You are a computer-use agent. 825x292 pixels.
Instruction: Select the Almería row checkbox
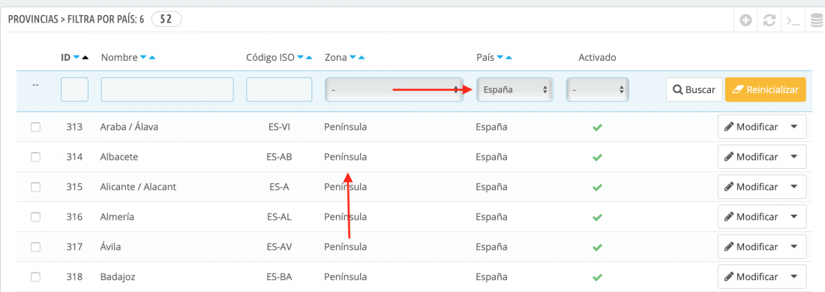pos(35,217)
